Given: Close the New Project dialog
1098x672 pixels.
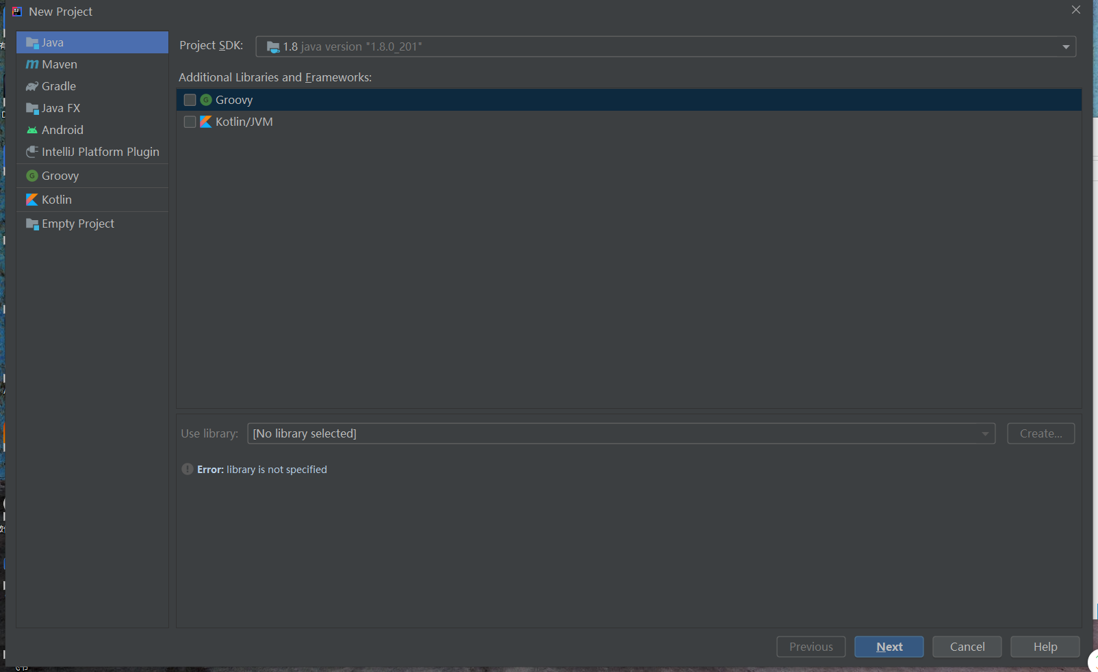Looking at the screenshot, I should pos(1076,10).
